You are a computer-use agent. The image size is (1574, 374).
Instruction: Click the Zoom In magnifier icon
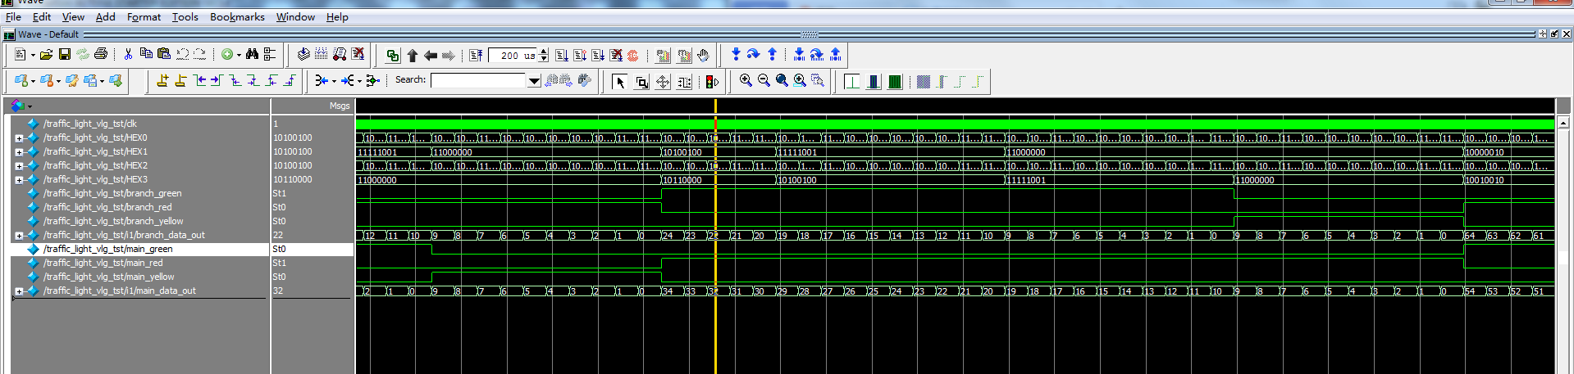746,80
